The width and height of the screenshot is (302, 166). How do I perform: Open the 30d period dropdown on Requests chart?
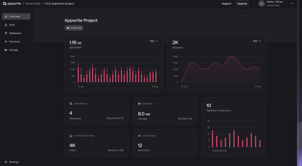(257, 41)
